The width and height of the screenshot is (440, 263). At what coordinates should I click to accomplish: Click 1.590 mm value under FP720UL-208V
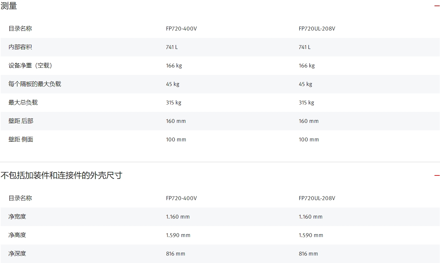tap(311, 235)
